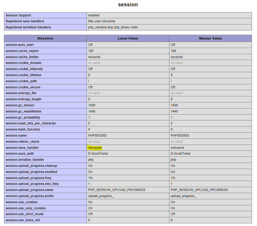
Task: Select the session.upload_progress.freq directive name
Action: click(28, 178)
